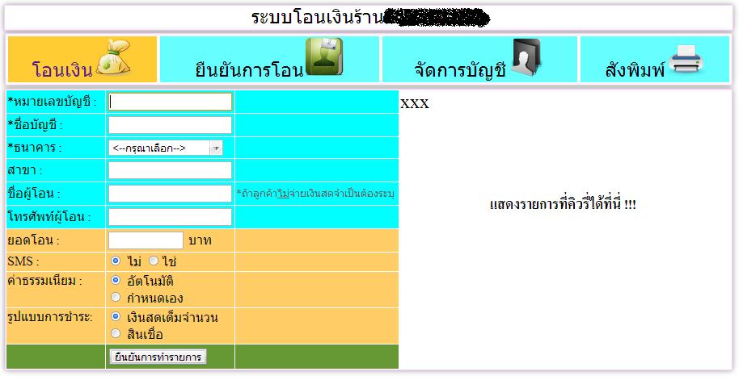Click the XXX text in results panel
The image size is (743, 380).
[415, 103]
